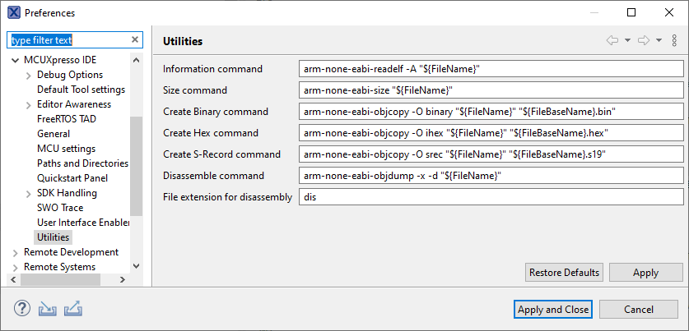Edit the Size command field
Screen dimensions: 689x331
coord(491,90)
